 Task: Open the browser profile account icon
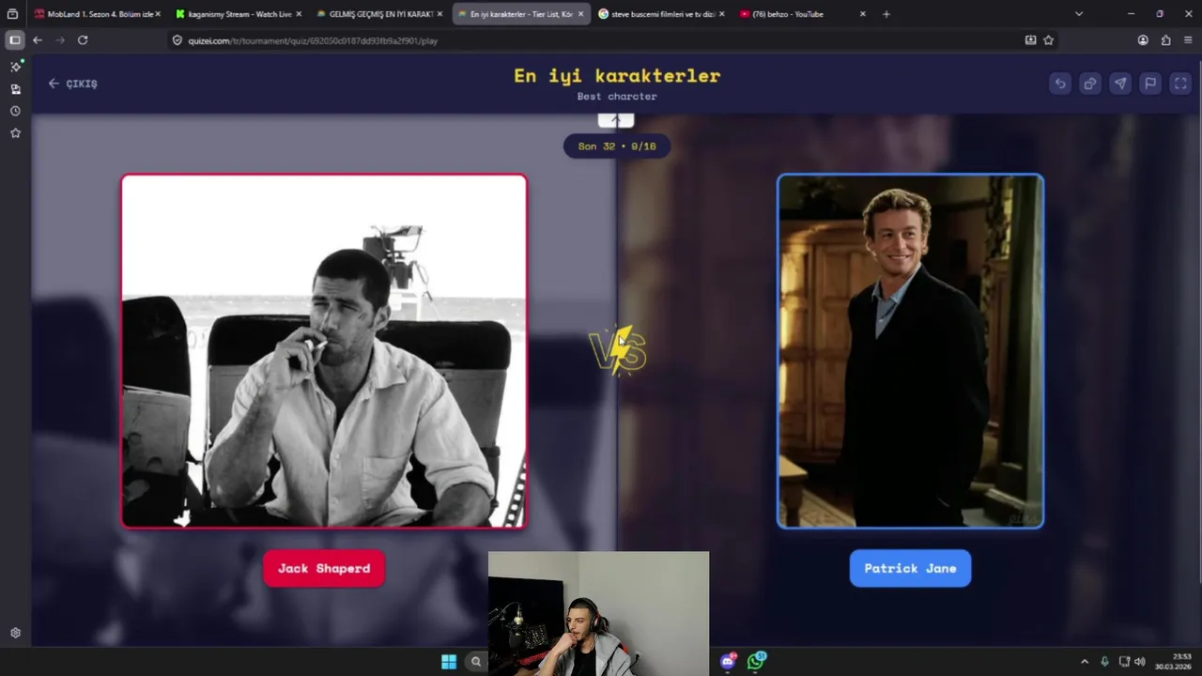tap(1143, 40)
